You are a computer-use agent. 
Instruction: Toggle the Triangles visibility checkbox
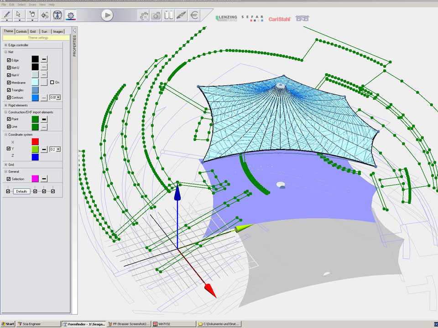pyautogui.click(x=9, y=90)
